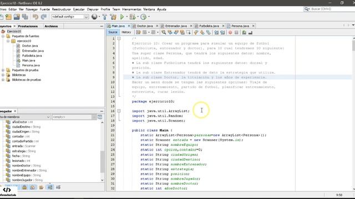Click the Buscar search field

pos(328,9)
